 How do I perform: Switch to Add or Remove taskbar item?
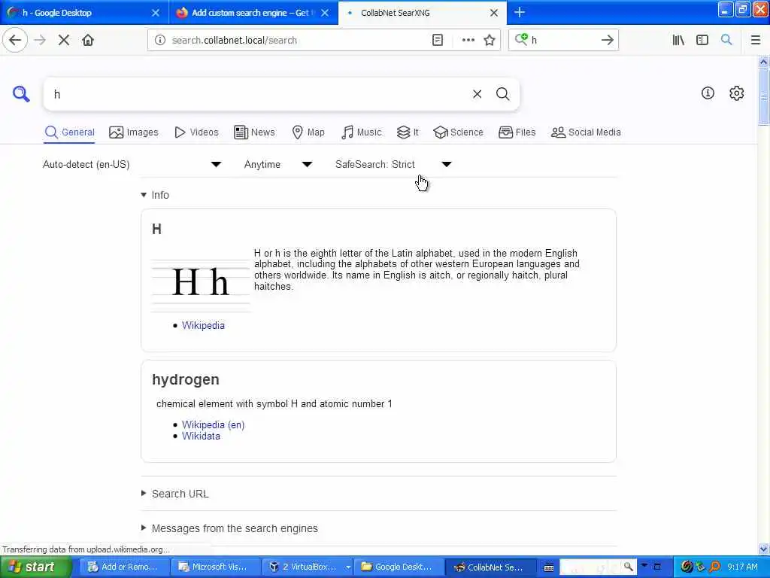click(125, 567)
